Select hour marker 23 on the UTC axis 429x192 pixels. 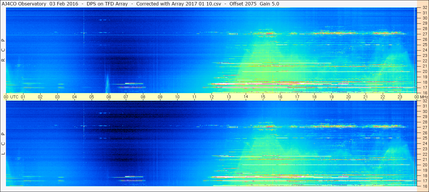click(400, 97)
